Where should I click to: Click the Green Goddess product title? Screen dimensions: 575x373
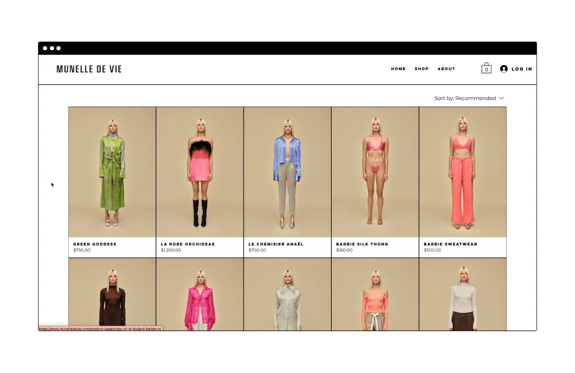tap(95, 244)
